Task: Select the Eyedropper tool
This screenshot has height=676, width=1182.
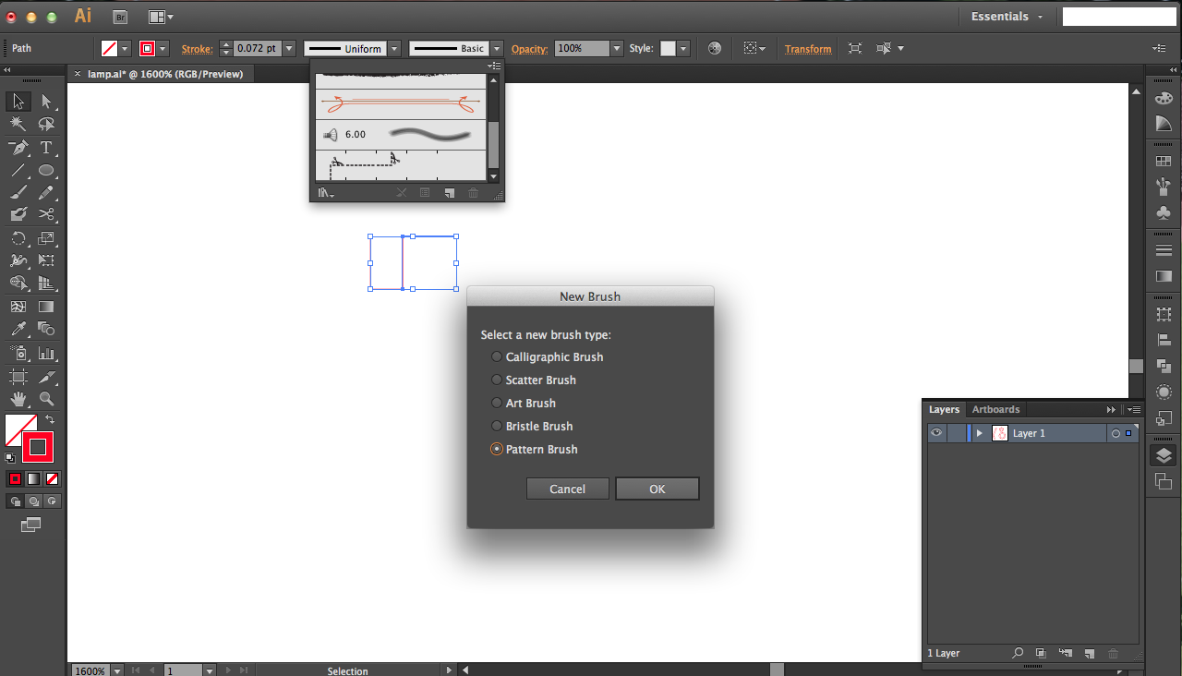Action: tap(18, 329)
